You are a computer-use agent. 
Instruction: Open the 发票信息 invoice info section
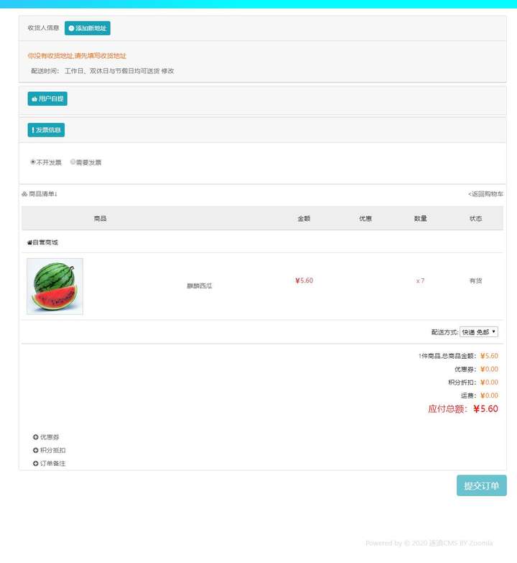(x=46, y=130)
